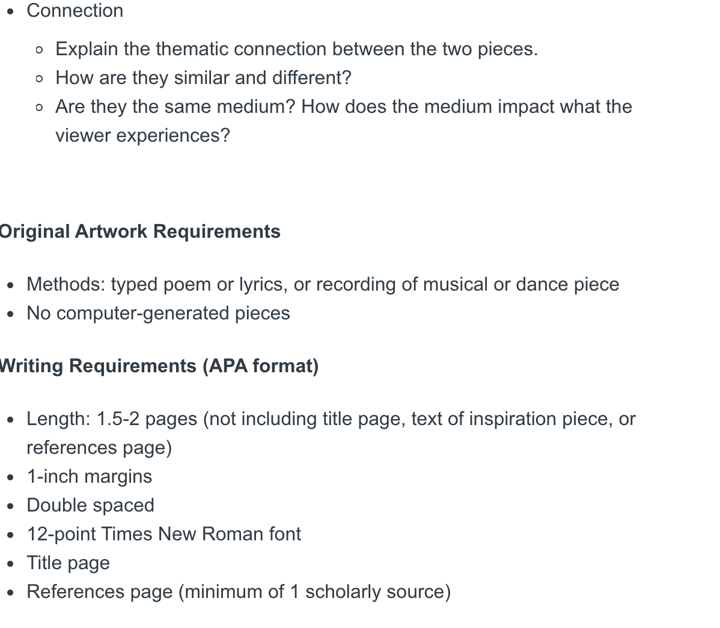Screen dimensions: 720x628
Task: Click 'recording of musical or dance piece' text
Action: pyautogui.click(x=468, y=285)
